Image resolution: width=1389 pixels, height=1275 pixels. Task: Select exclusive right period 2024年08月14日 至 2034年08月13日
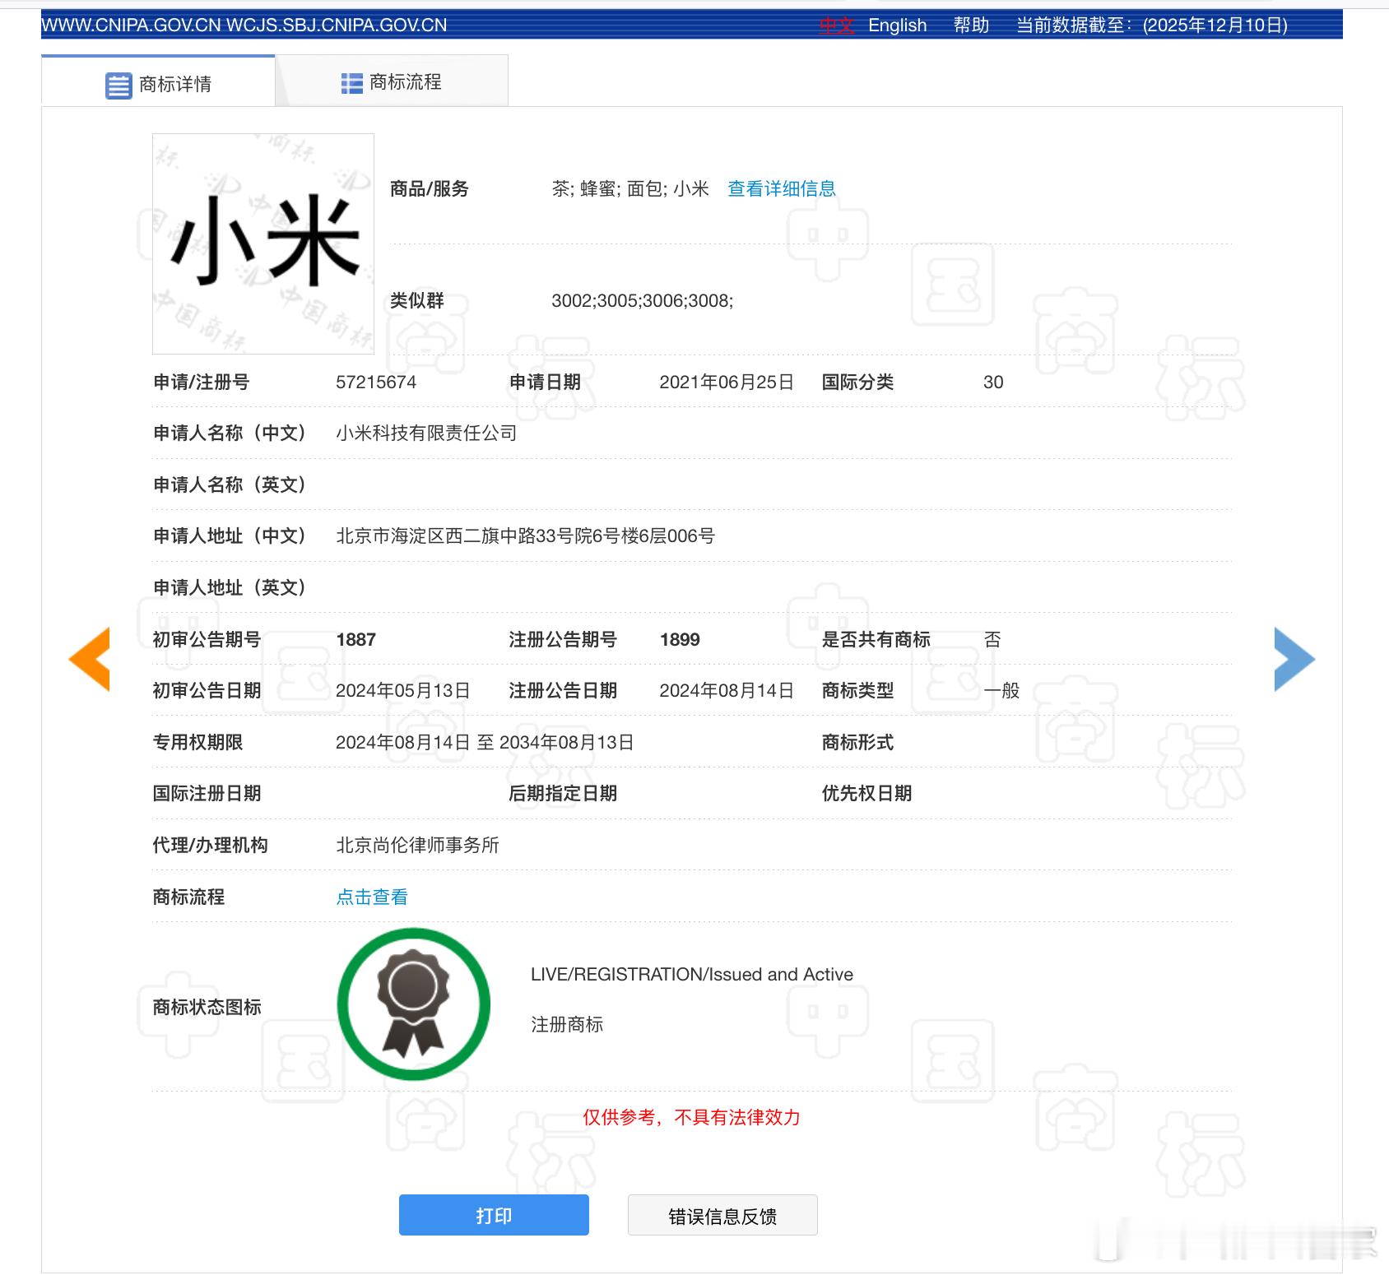485,743
